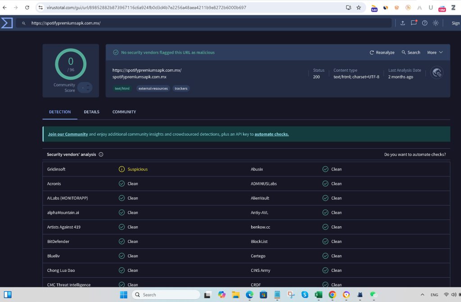The width and height of the screenshot is (461, 302).
Task: Click the Suspicious icon for Gridinsoft
Action: point(122,169)
